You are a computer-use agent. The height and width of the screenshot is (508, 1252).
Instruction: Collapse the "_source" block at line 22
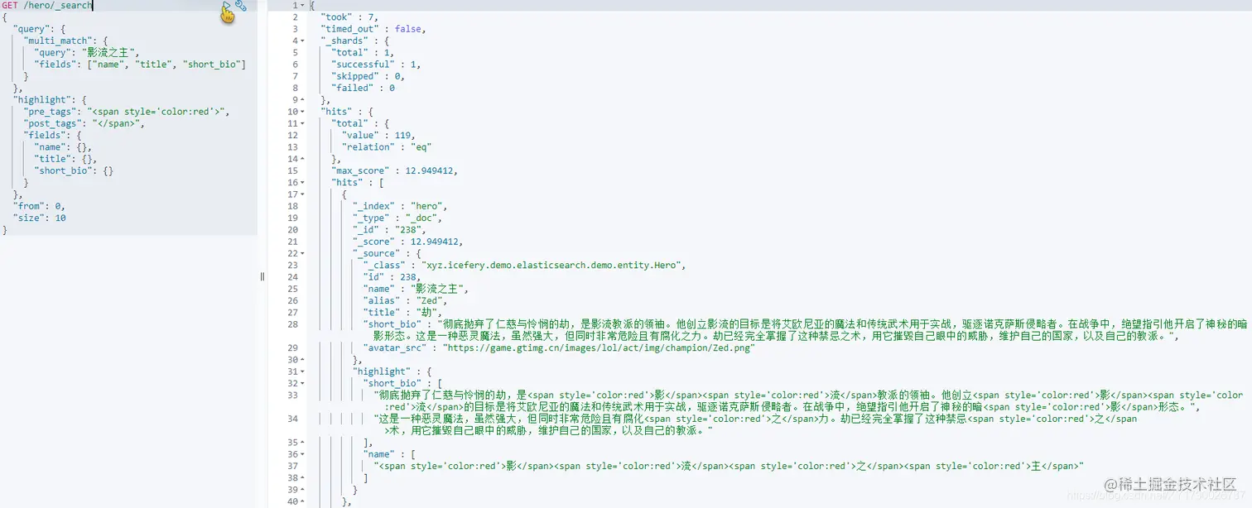tap(302, 253)
